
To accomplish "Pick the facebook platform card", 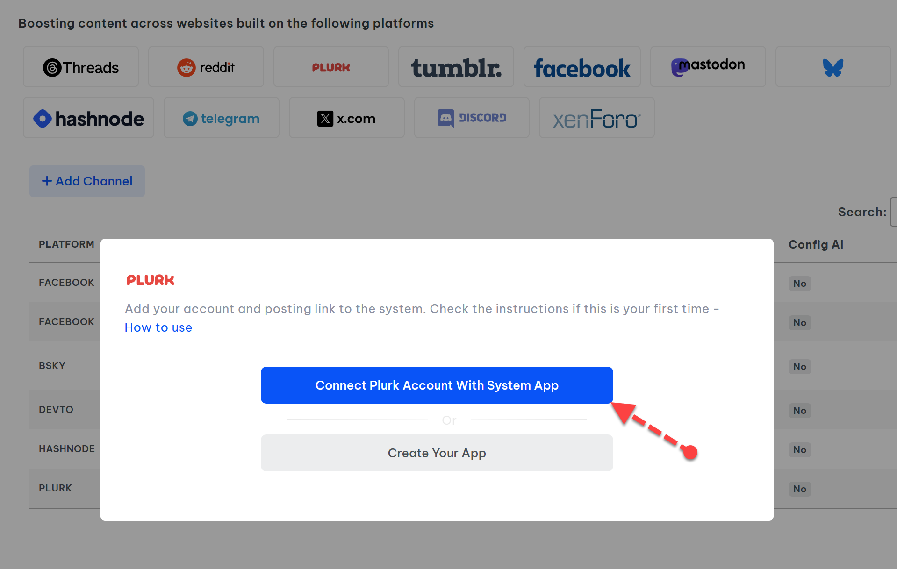I will pos(582,67).
